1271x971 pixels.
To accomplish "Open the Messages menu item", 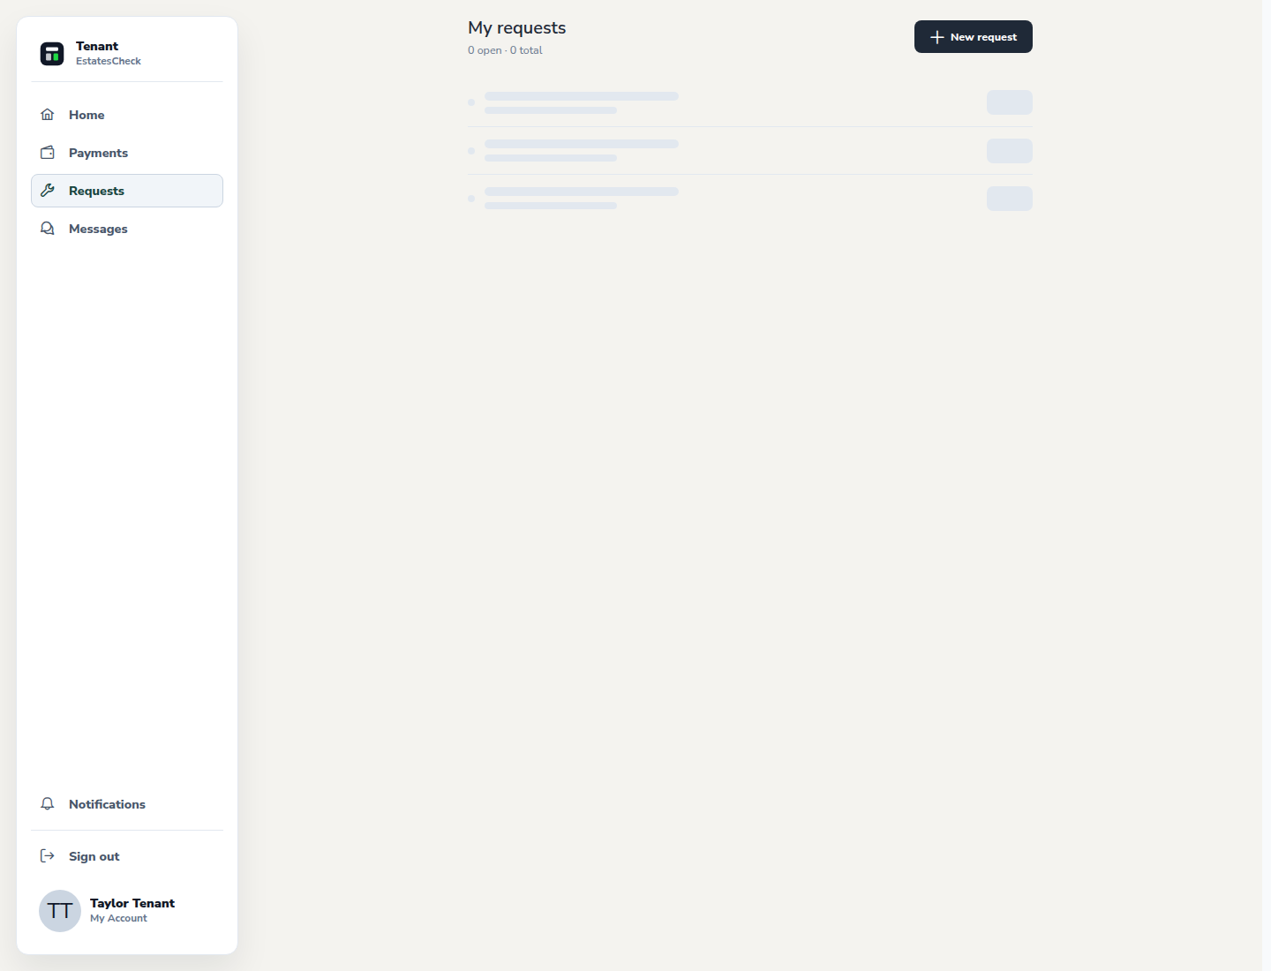I will pyautogui.click(x=127, y=229).
